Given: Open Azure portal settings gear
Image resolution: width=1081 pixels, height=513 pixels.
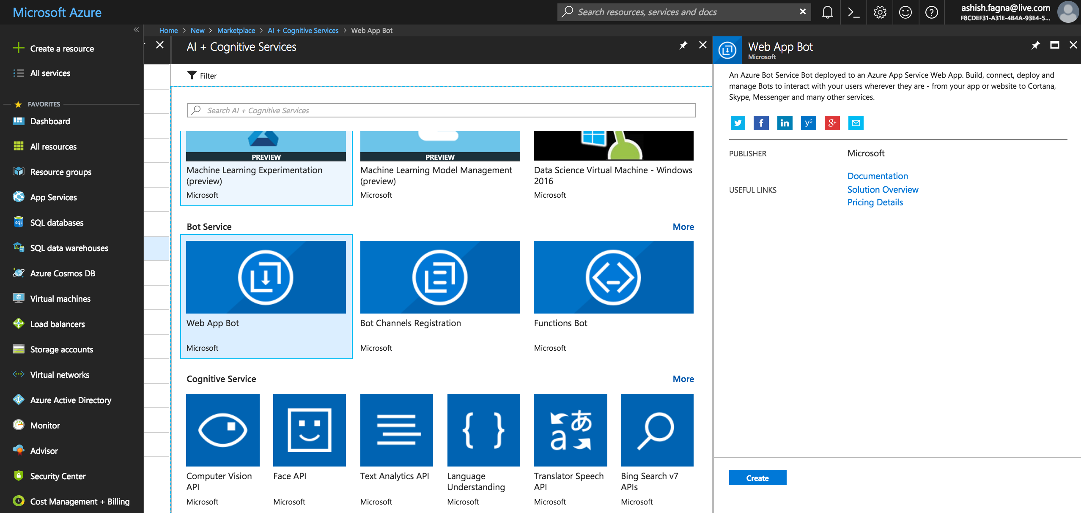Looking at the screenshot, I should coord(880,12).
